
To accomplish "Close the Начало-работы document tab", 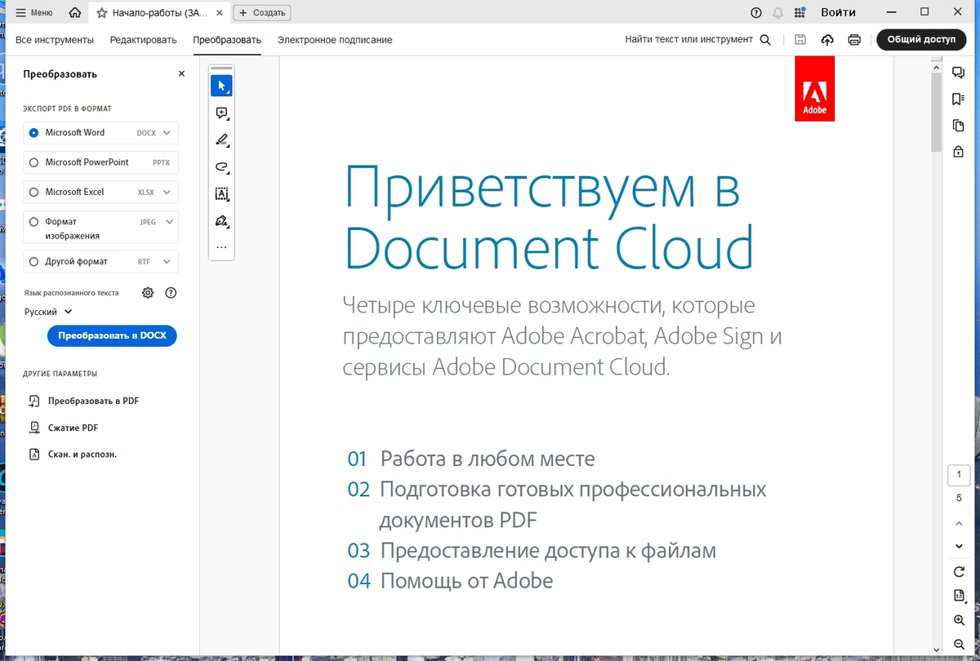I will [x=220, y=12].
